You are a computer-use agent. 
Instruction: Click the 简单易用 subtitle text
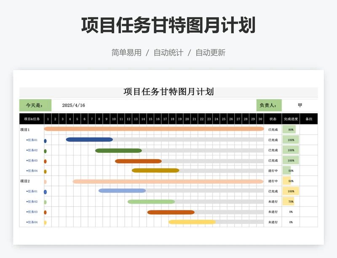pyautogui.click(x=126, y=53)
